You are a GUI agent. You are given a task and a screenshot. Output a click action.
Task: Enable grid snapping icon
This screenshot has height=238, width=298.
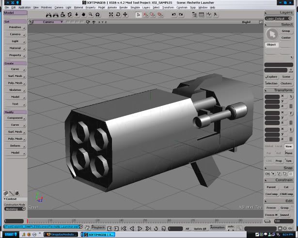click(x=290, y=174)
